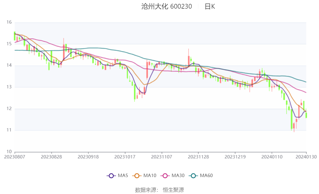This screenshot has width=319, height=194.
Task: Toggle the MA5 legend circle icon
Action: click(x=111, y=176)
